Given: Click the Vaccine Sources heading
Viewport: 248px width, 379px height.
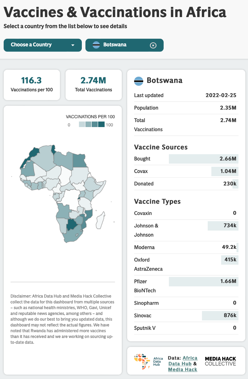Looking at the screenshot, I should tap(161, 147).
